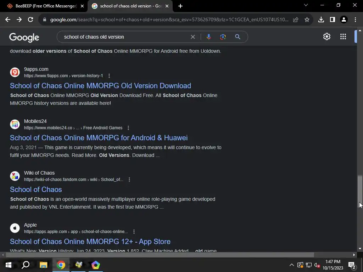Open the muted volume tray icon

pyautogui.click(x=317, y=265)
